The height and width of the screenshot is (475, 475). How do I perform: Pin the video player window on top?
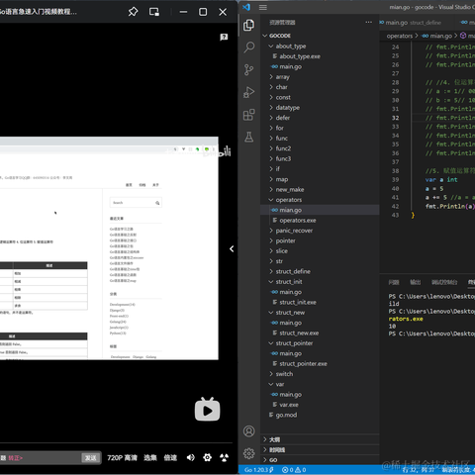(133, 12)
